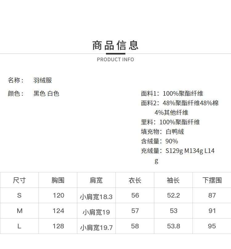Select the product name 羽绒服
This screenshot has height=249, width=231.
(x=43, y=80)
